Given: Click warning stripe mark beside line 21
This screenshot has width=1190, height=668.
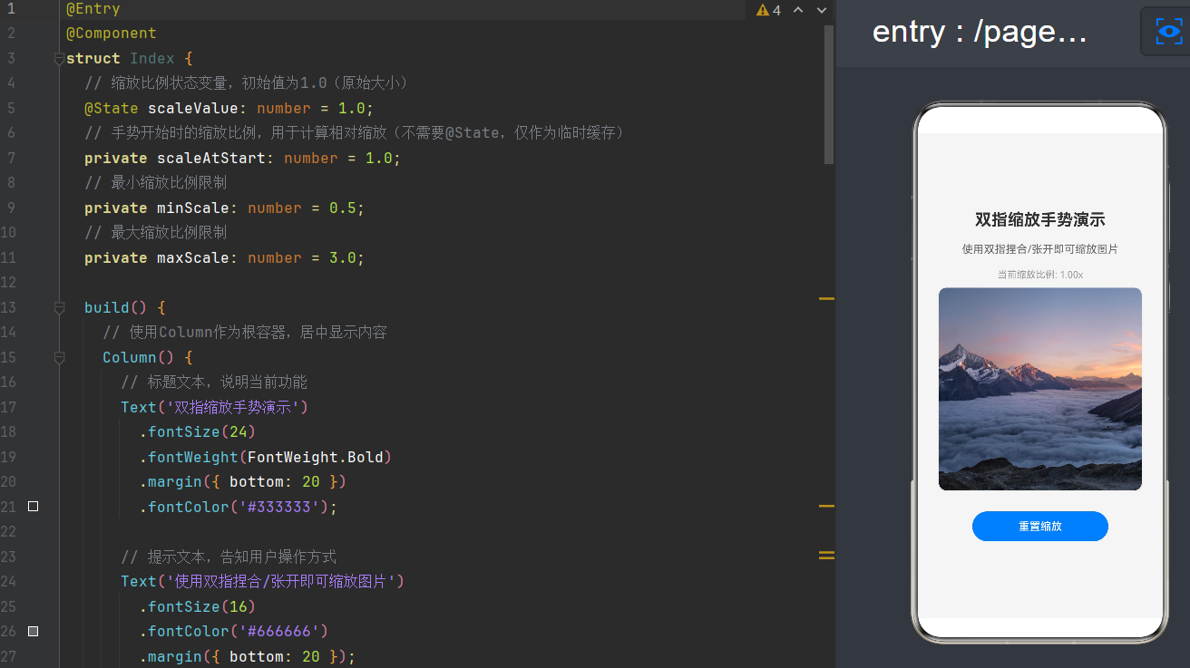Looking at the screenshot, I should click(826, 506).
